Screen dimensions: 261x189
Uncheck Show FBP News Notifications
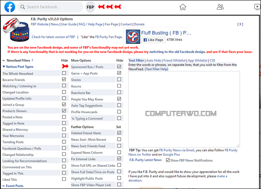tap(168, 160)
